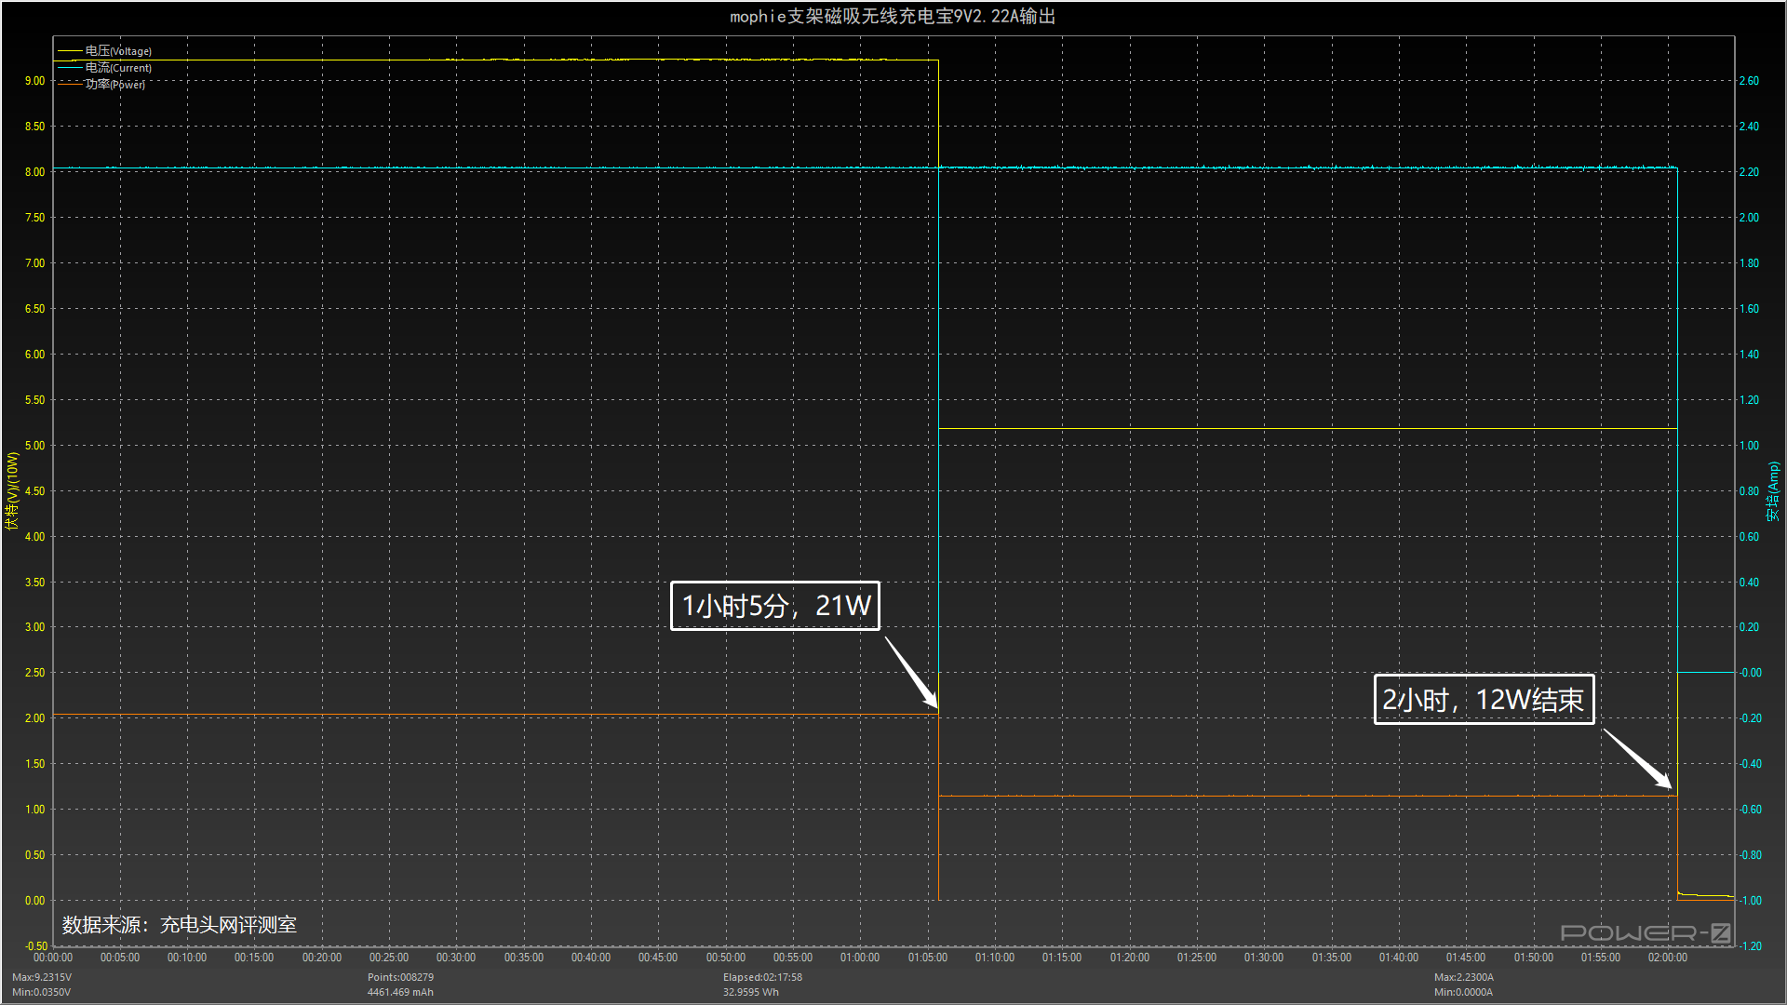
Task: Click the yellow Voltage legend line
Action: point(70,51)
